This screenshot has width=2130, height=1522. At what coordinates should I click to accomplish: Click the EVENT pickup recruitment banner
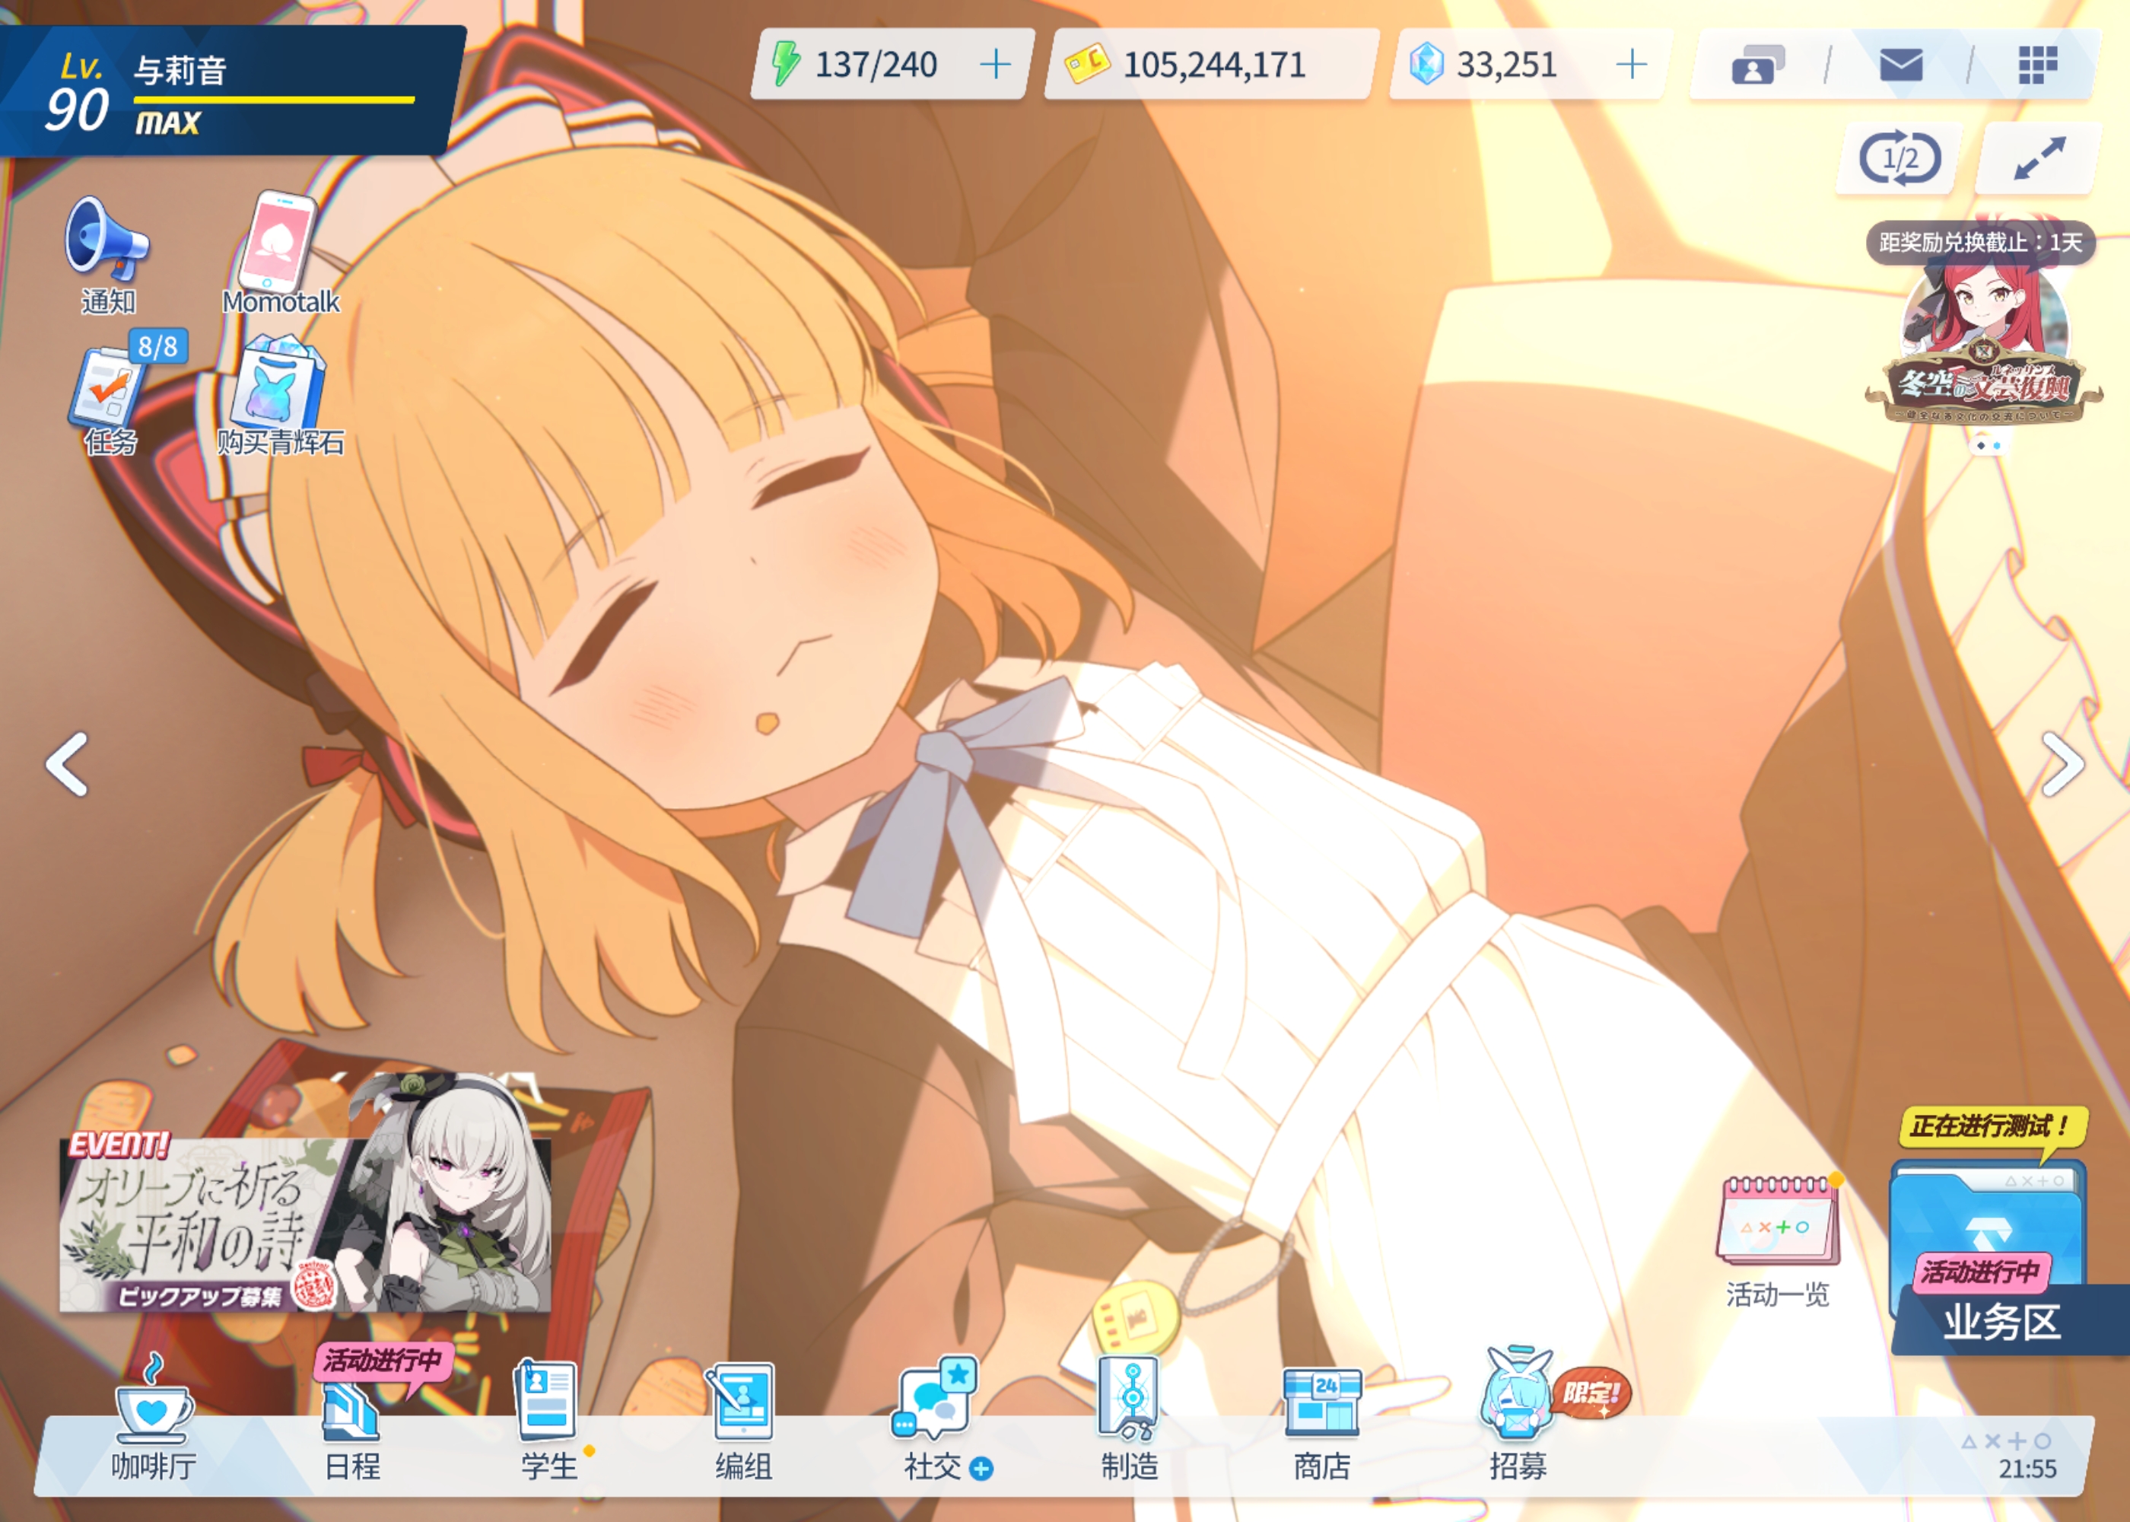click(x=304, y=1223)
